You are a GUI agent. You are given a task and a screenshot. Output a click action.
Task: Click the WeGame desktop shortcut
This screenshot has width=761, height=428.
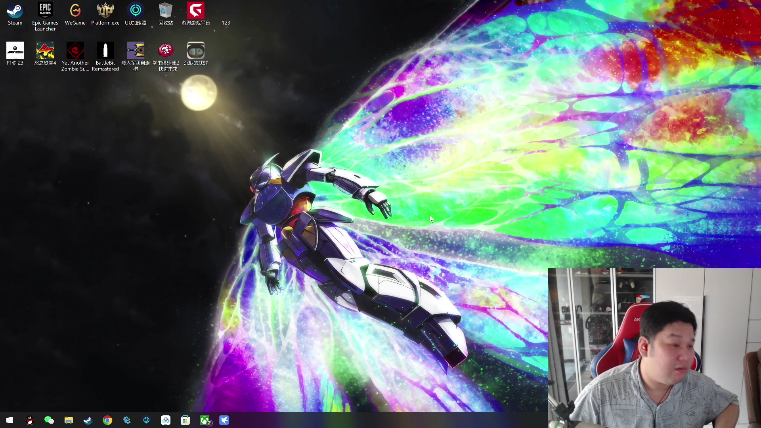pyautogui.click(x=75, y=14)
